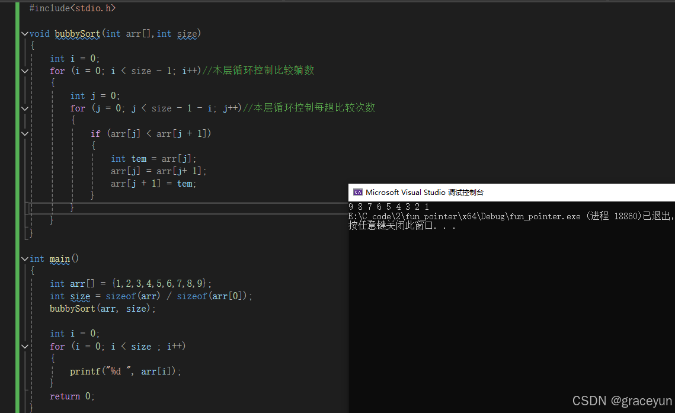Collapse the bubbySort function fold arrow

pos(24,34)
